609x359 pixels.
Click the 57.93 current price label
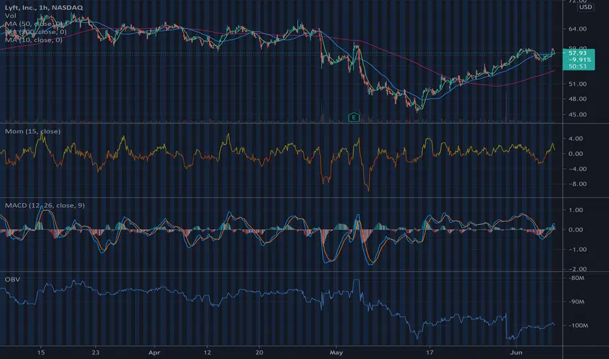click(578, 53)
